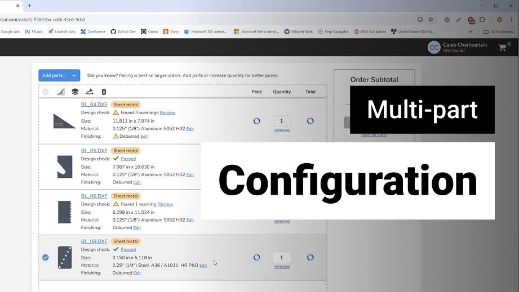Click install app icon in address bar
Viewport: 519px width, 292px height.
(x=420, y=20)
